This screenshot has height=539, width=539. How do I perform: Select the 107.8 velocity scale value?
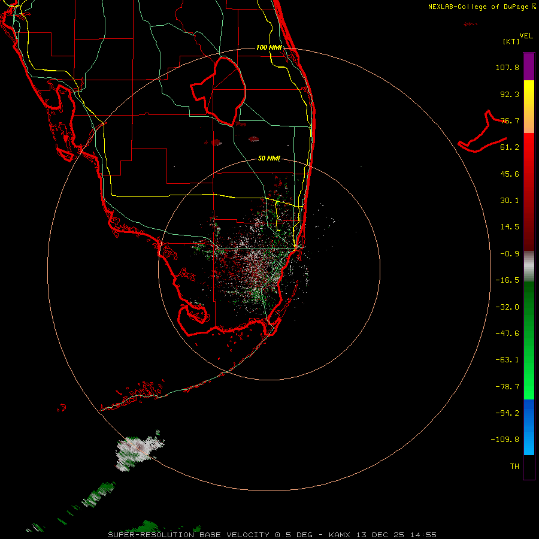pos(507,67)
